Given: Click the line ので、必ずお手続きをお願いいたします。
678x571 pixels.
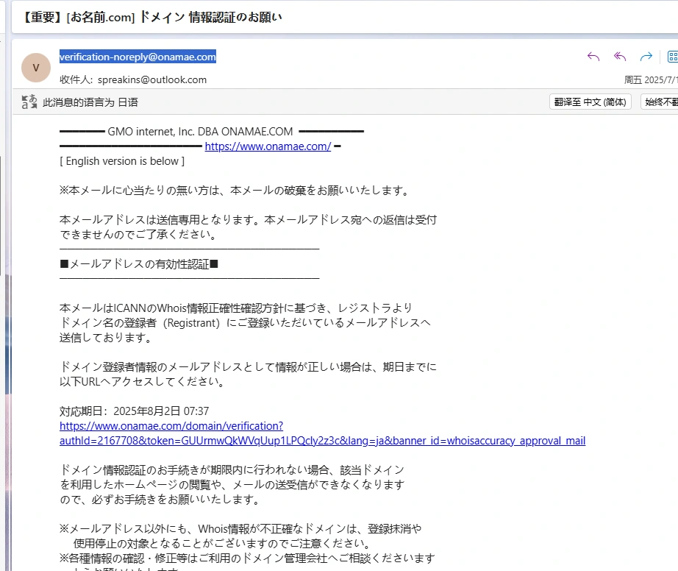Looking at the screenshot, I should [x=160, y=500].
